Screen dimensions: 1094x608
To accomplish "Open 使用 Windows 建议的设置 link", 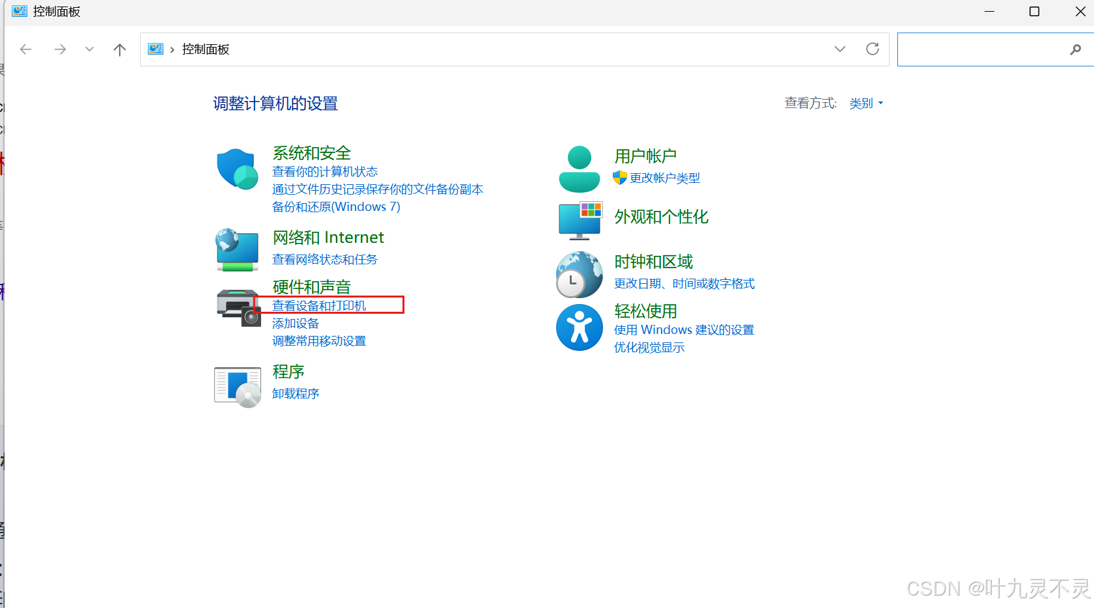I will (684, 330).
